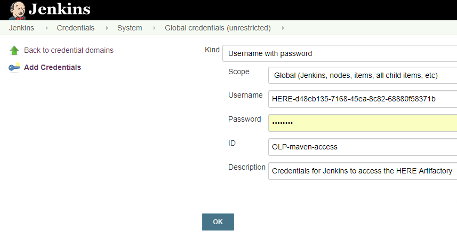Select Credentials in the breadcrumb bar
457x238 pixels.
76,28
